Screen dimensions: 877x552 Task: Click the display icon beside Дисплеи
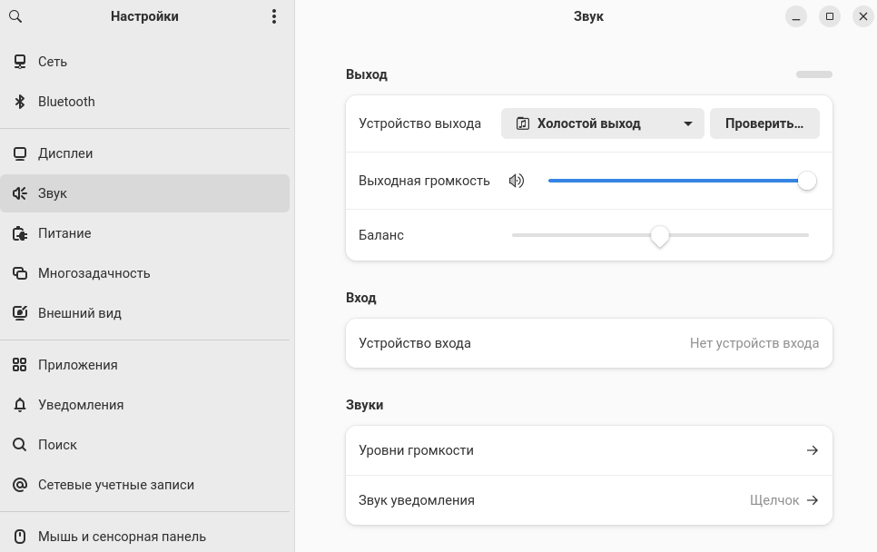point(19,153)
